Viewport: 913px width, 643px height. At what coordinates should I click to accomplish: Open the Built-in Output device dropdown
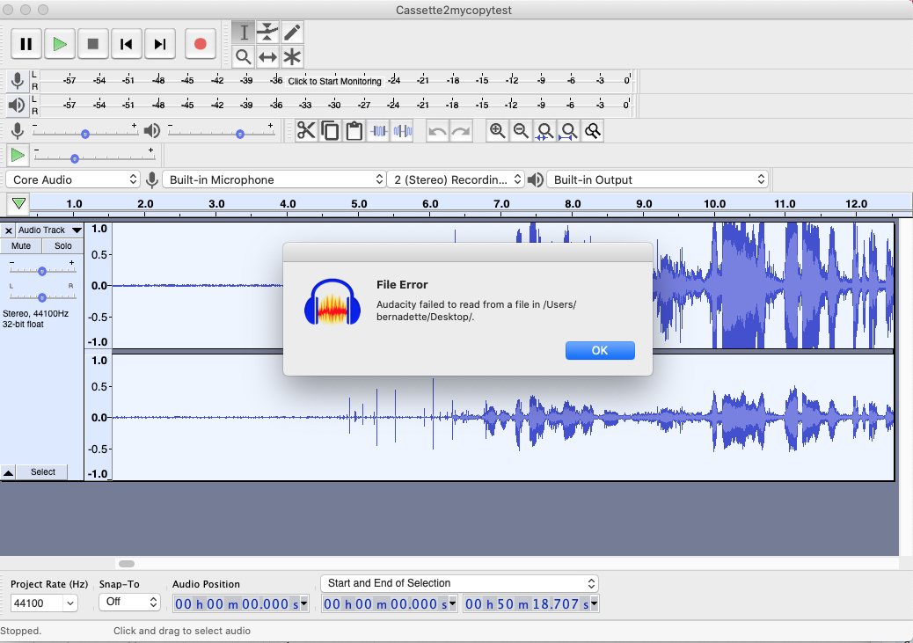click(x=657, y=179)
